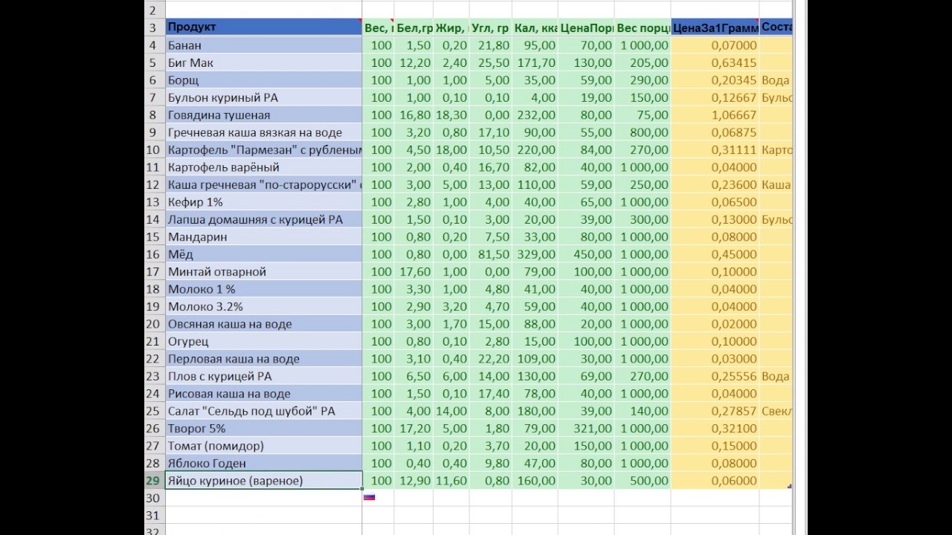Screen dimensions: 952x535
Task: Select row header number 29
Action: pos(154,481)
